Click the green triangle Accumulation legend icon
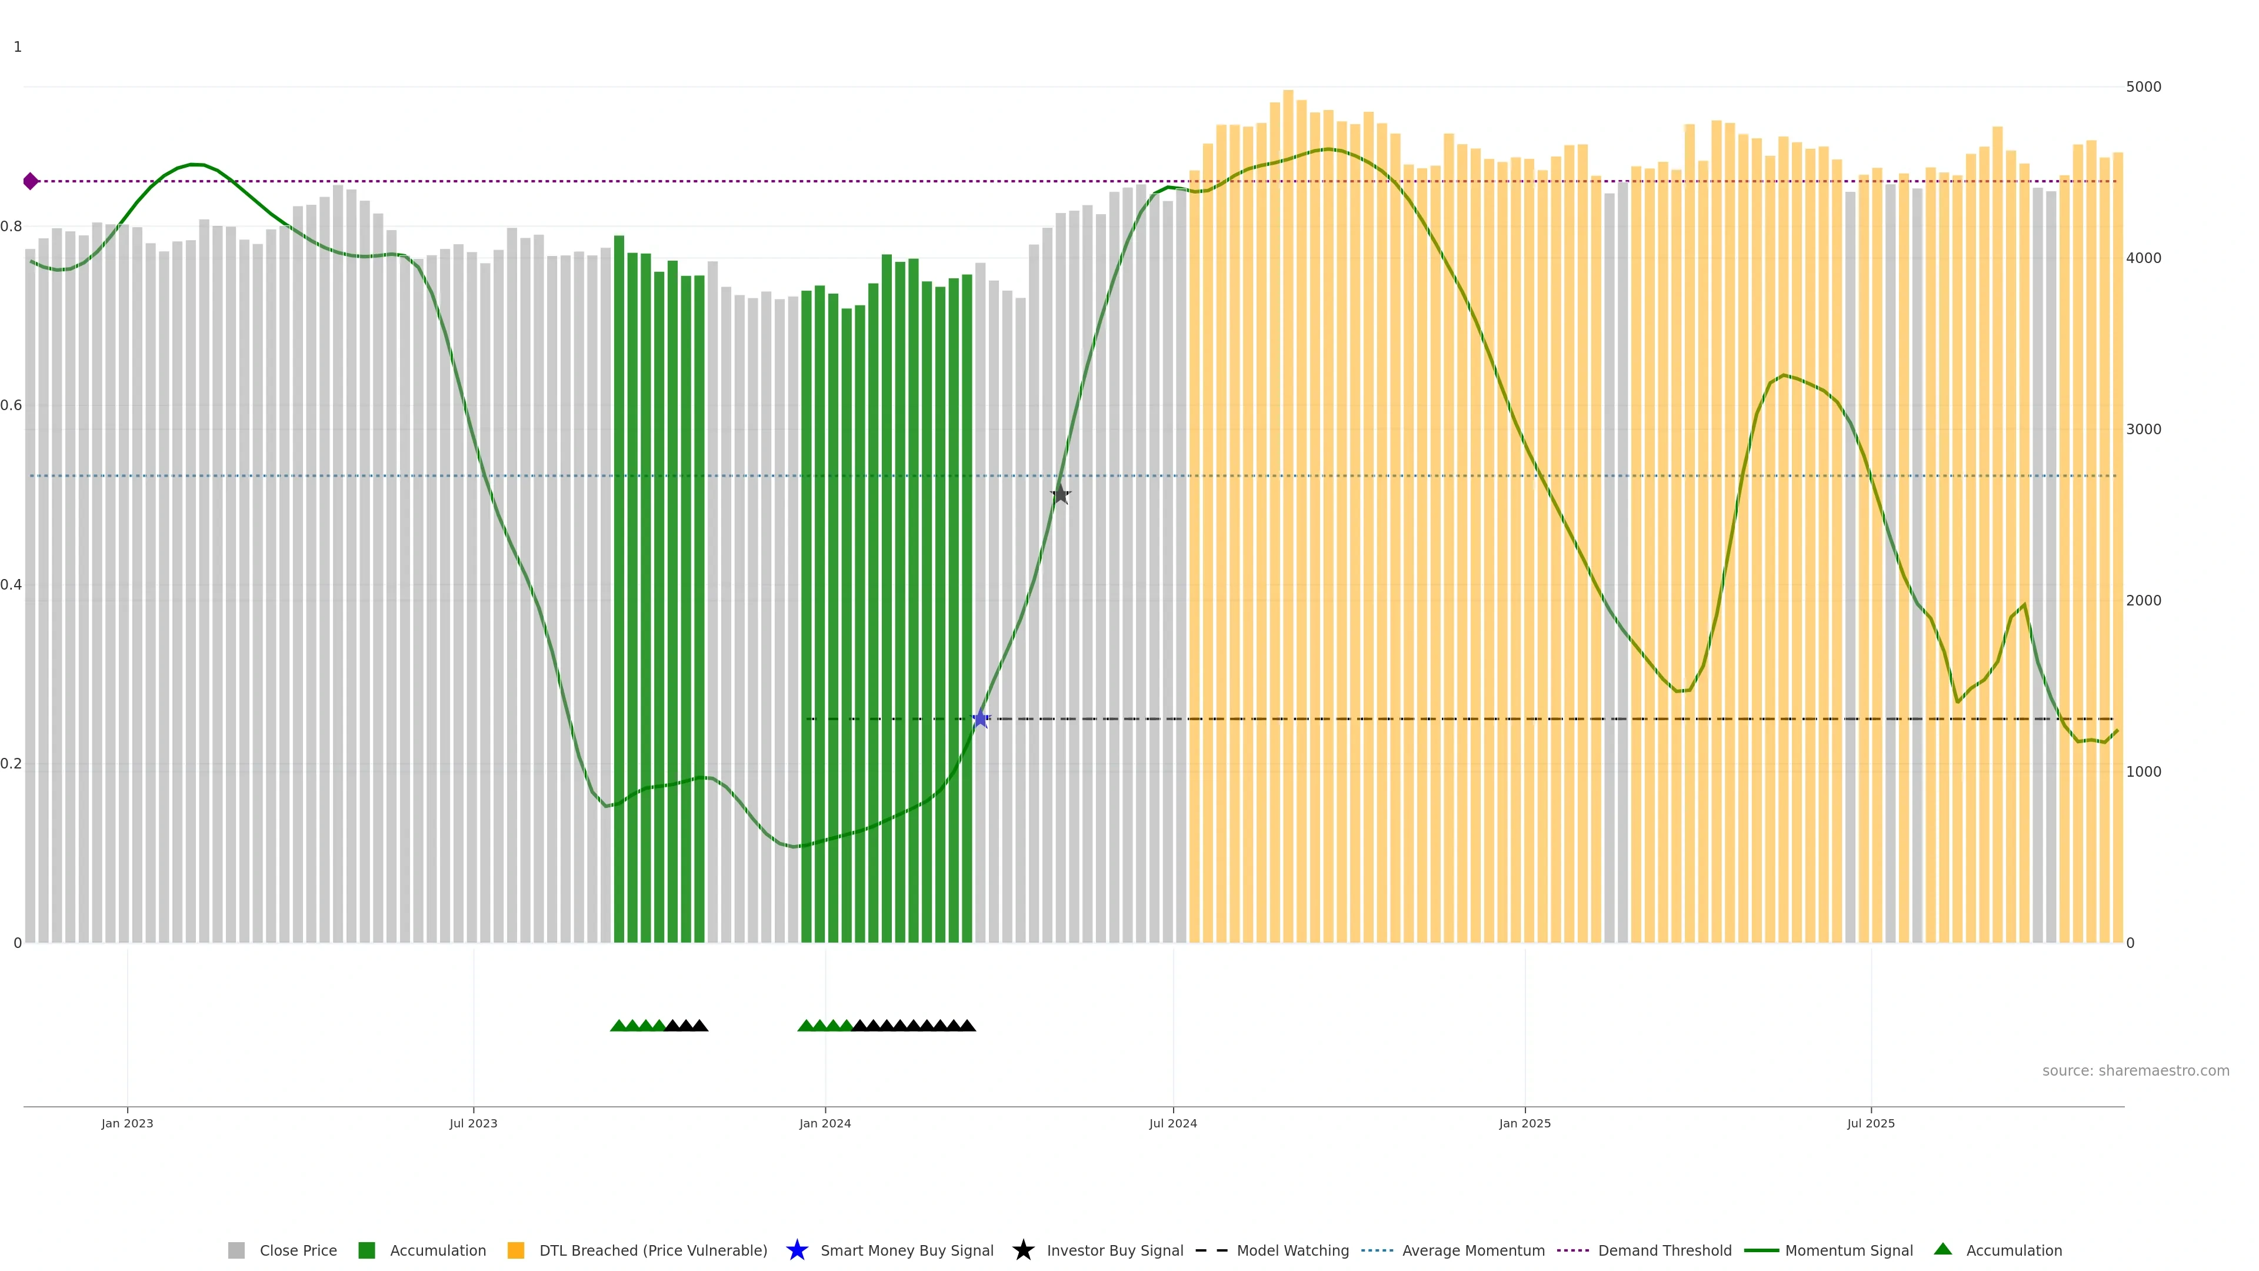The image size is (2259, 1271). coord(1943,1249)
